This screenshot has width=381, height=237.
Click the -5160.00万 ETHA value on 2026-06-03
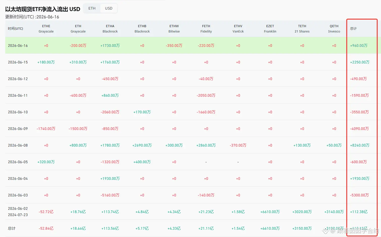point(110,195)
